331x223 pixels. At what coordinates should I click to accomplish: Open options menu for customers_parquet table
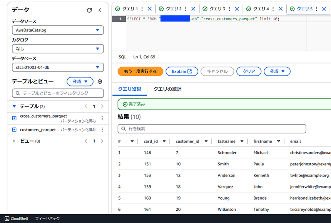(x=102, y=130)
